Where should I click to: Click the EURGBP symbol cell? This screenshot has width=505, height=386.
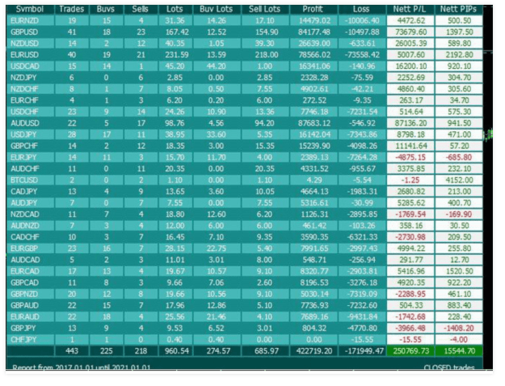pos(30,248)
